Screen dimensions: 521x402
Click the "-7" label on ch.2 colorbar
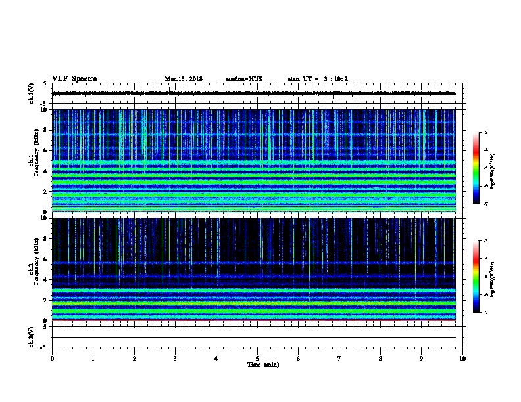(485, 312)
